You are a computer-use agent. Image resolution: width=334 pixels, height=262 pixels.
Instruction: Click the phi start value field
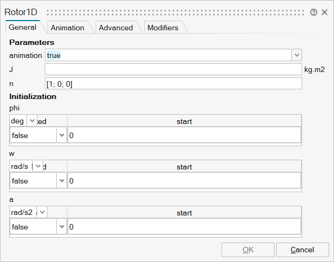184,135
